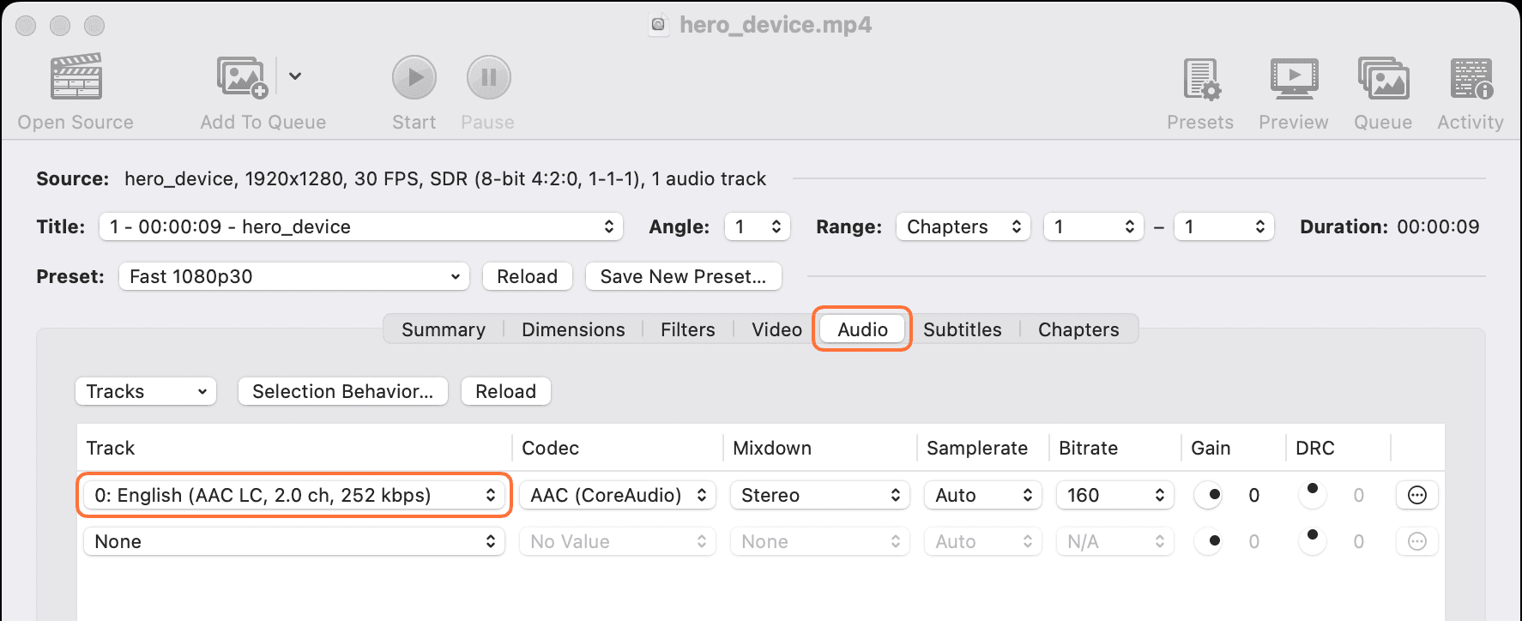Switch to the Subtitles tab
1522x621 pixels.
pyautogui.click(x=962, y=329)
